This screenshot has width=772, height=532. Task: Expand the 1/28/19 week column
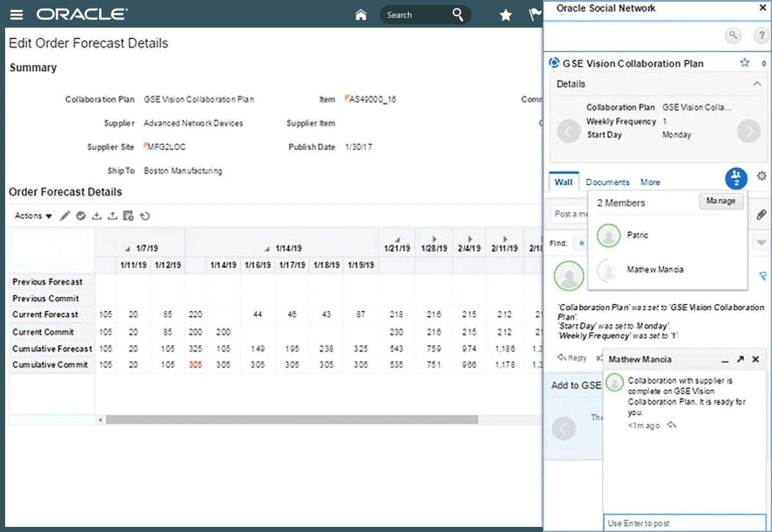point(434,238)
